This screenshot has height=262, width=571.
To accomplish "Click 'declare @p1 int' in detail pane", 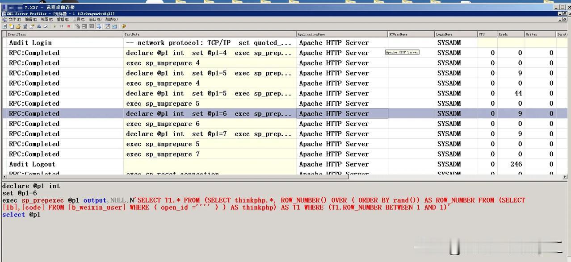I will [31, 186].
